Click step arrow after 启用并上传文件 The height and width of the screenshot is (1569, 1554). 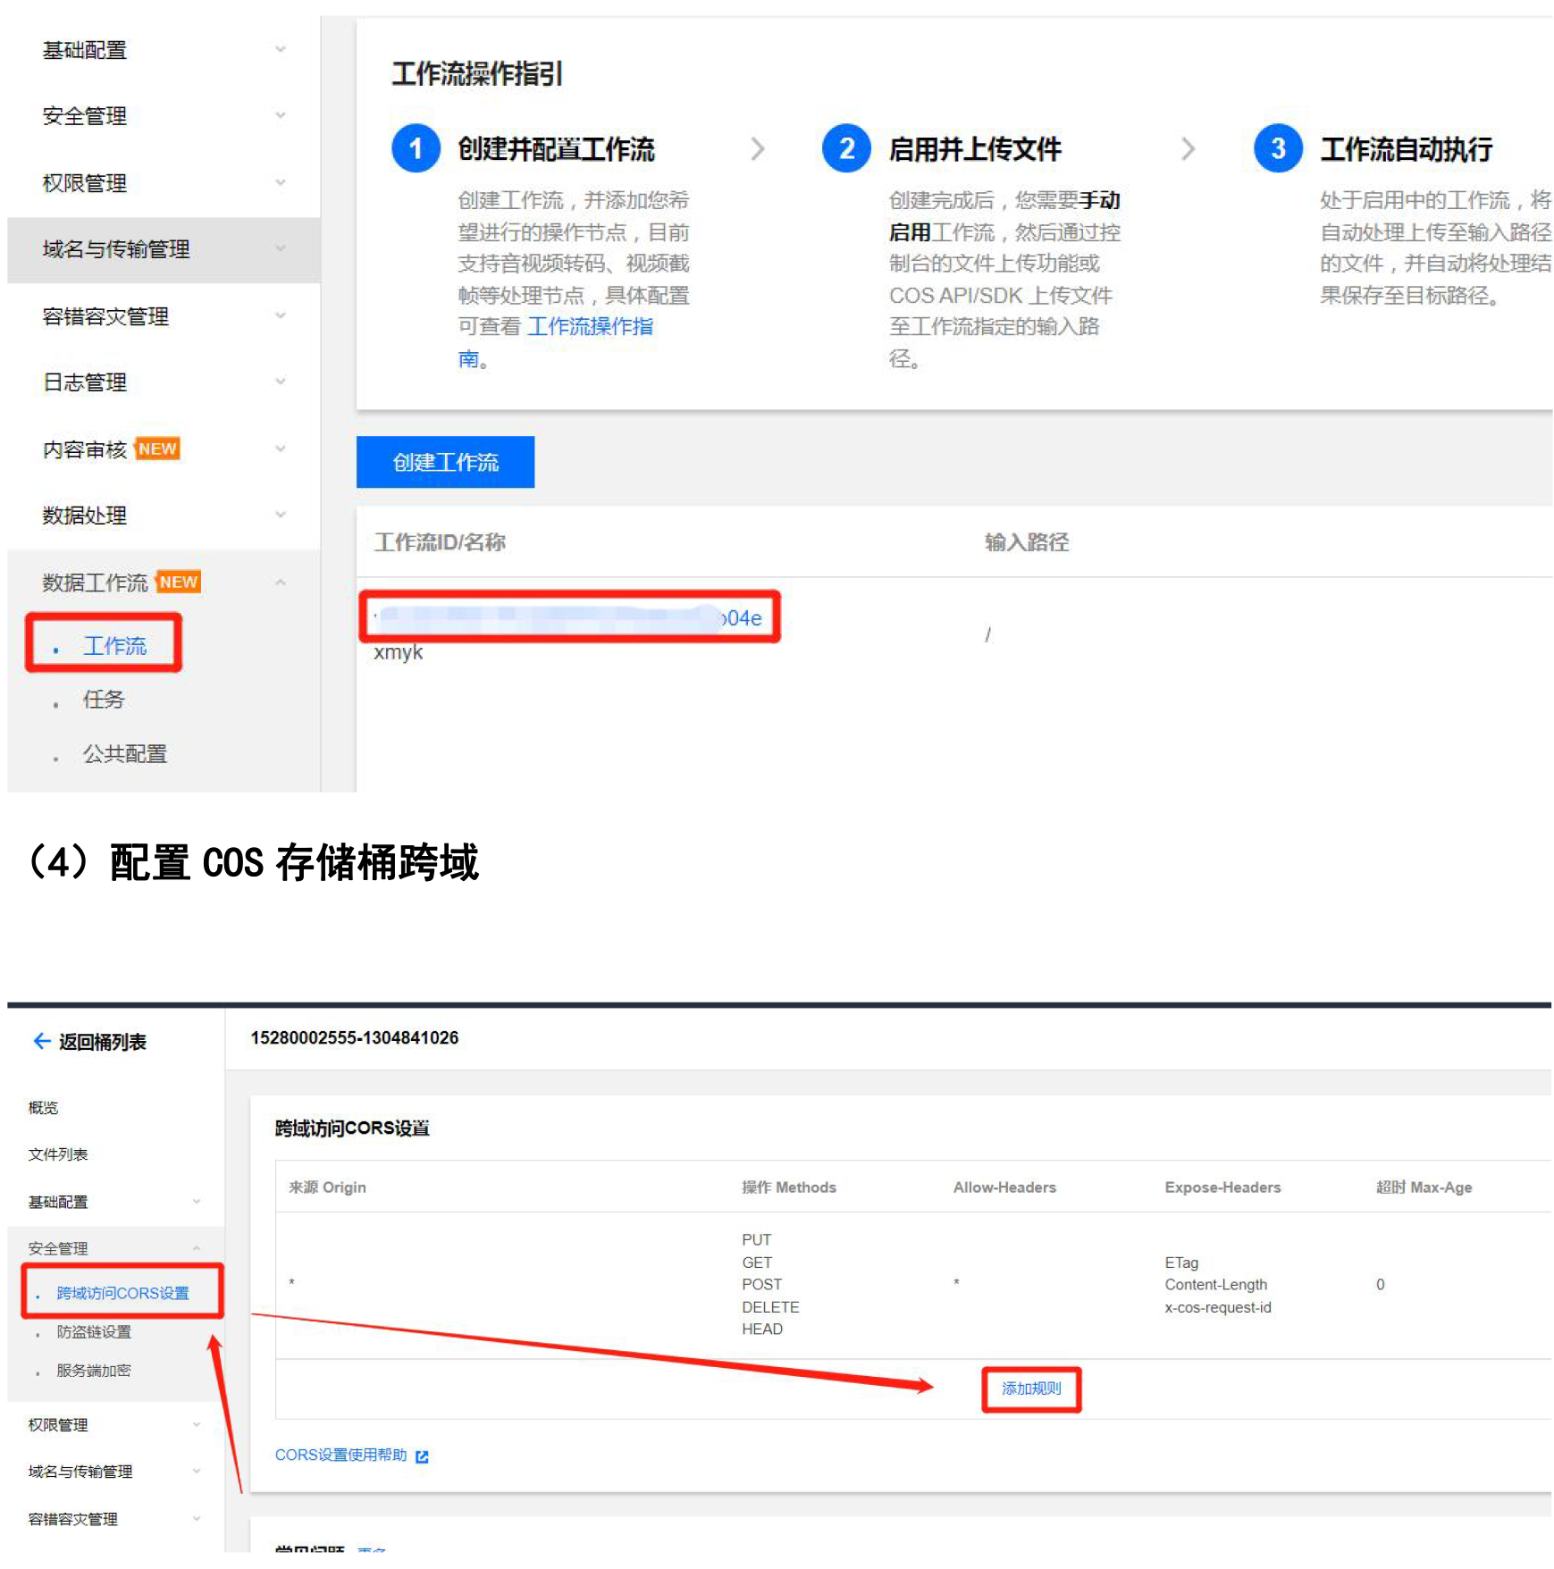[x=1188, y=149]
